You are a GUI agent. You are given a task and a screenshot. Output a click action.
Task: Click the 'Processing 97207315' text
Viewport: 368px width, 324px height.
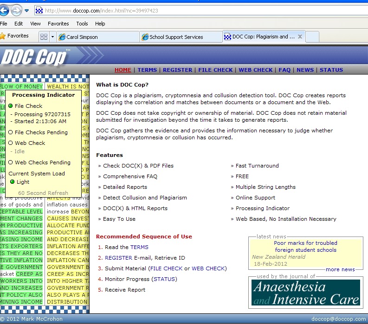coord(42,114)
